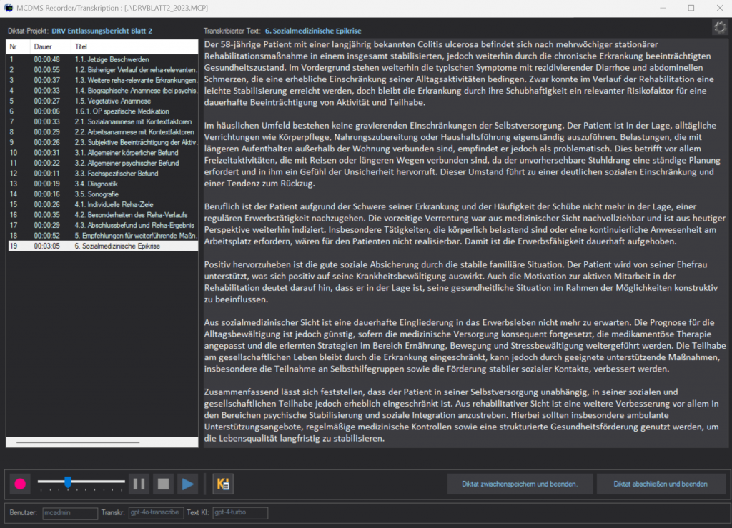Start recording with the pink record button
Image resolution: width=732 pixels, height=528 pixels.
pos(20,484)
